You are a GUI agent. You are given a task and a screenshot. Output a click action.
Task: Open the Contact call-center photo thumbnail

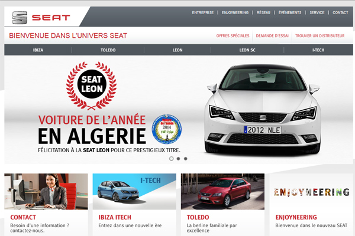click(x=46, y=192)
